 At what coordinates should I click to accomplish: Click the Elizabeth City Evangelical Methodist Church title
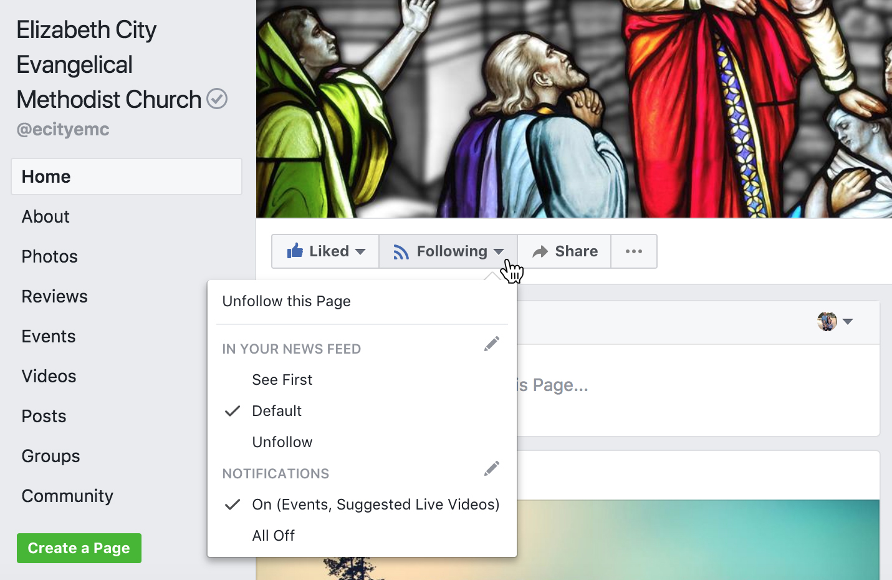[109, 65]
